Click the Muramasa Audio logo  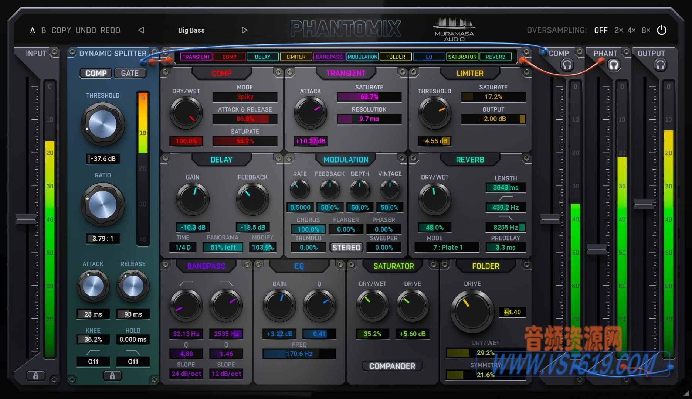(454, 28)
